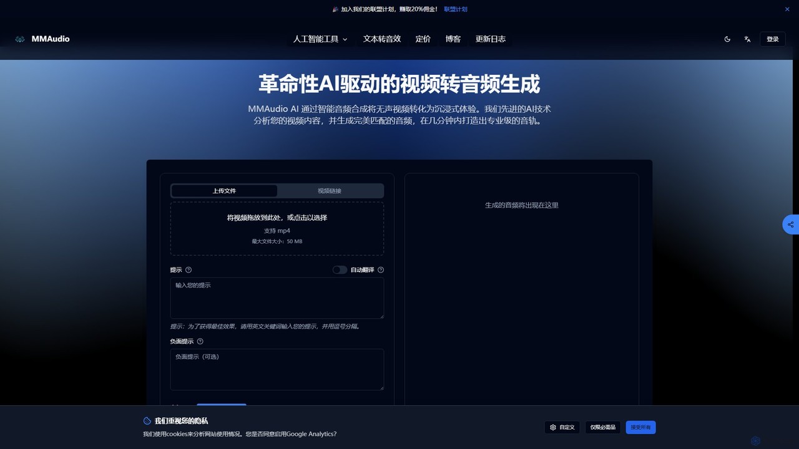This screenshot has width=799, height=449.
Task: Click the description starting MMAudio AI 通过智能音频合成
Action: pyautogui.click(x=399, y=115)
